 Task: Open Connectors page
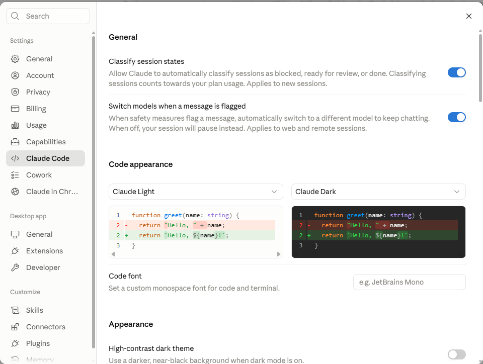(x=46, y=327)
